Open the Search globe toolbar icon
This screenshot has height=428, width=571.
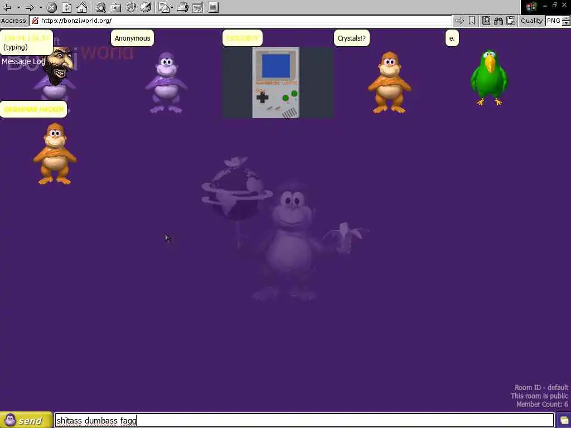(x=100, y=7)
